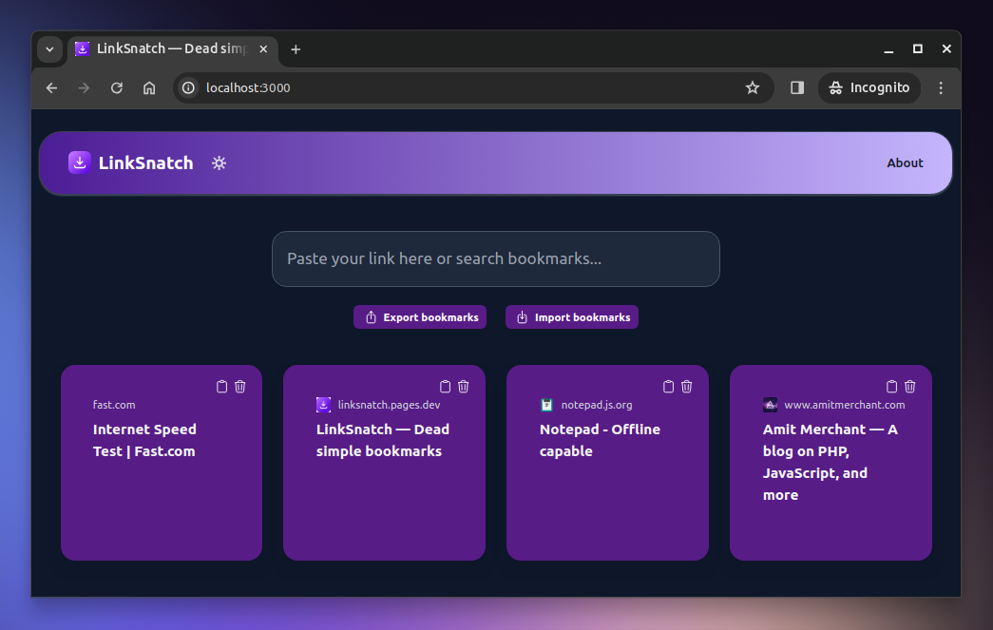
Task: Close the LinkSnatch tab
Action: (263, 48)
